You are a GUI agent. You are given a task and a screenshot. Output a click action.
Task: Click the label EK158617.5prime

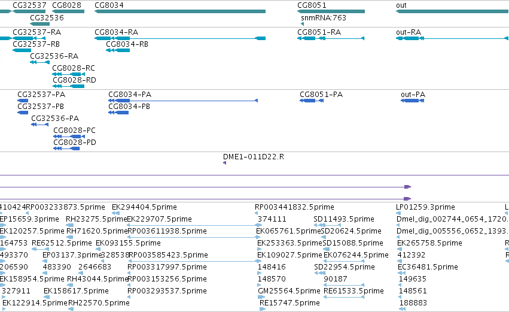coord(77,291)
